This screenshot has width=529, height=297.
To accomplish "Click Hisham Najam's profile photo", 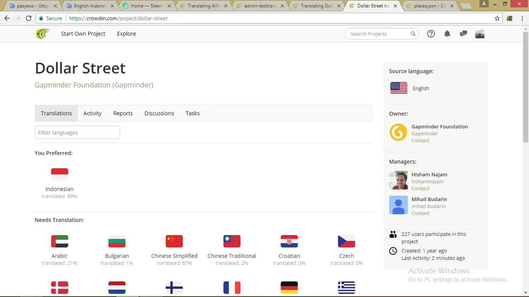I will [x=398, y=180].
